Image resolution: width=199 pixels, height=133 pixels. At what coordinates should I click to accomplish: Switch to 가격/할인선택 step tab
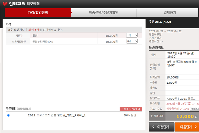(x=37, y=13)
